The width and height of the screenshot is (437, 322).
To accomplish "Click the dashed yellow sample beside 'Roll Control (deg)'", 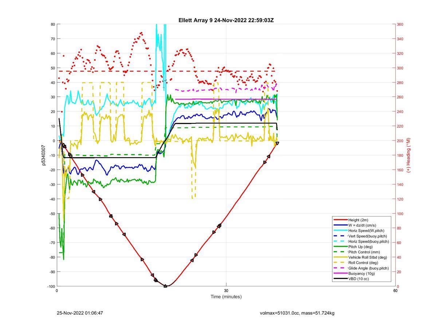I will (x=340, y=263).
